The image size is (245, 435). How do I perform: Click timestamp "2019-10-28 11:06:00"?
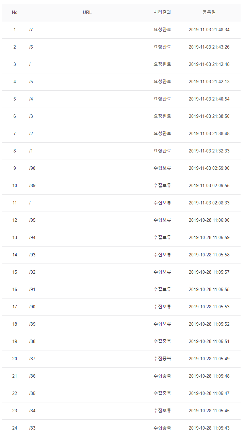208,220
